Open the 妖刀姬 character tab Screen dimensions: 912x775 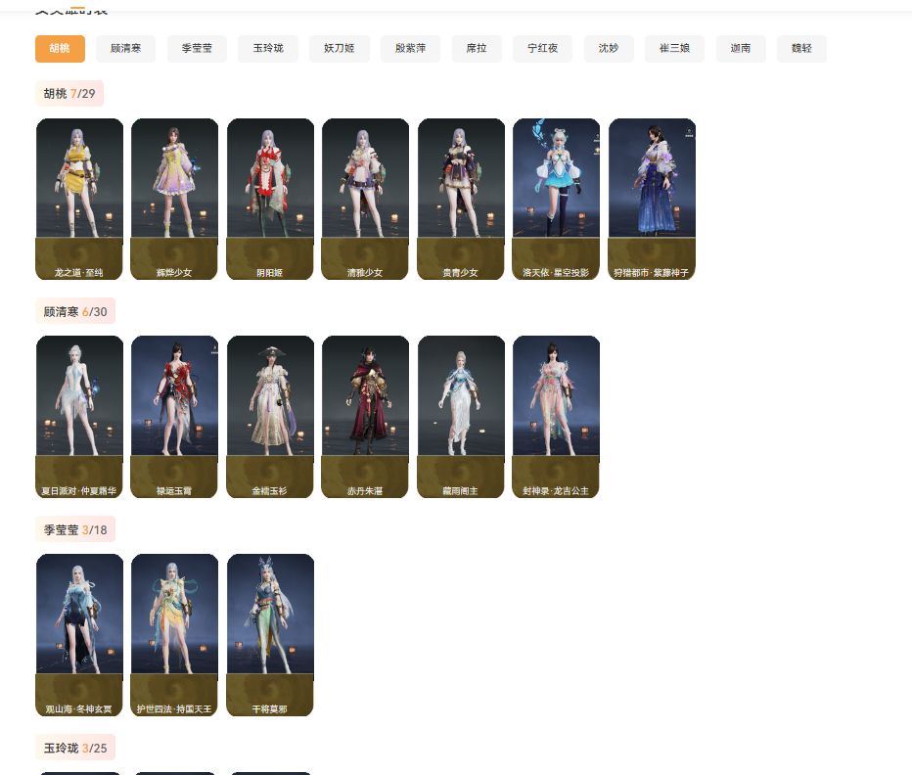pyautogui.click(x=340, y=49)
